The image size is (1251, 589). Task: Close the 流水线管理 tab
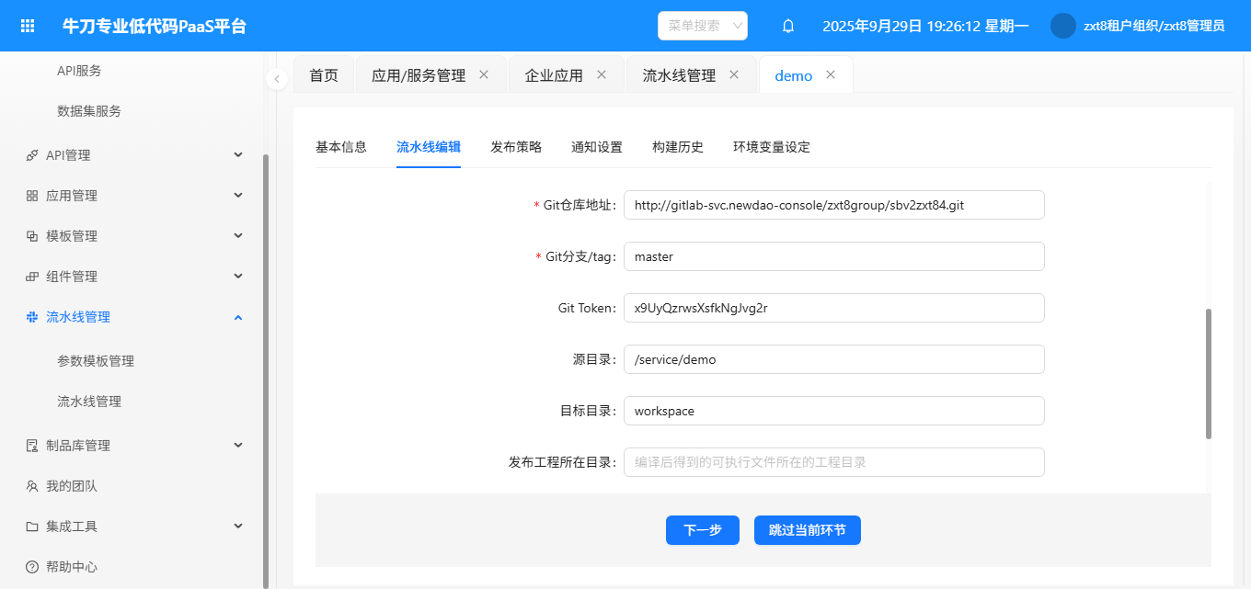pyautogui.click(x=734, y=74)
